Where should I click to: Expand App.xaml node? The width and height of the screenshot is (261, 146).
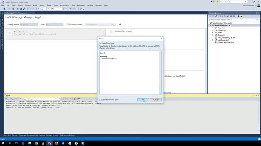(212, 35)
